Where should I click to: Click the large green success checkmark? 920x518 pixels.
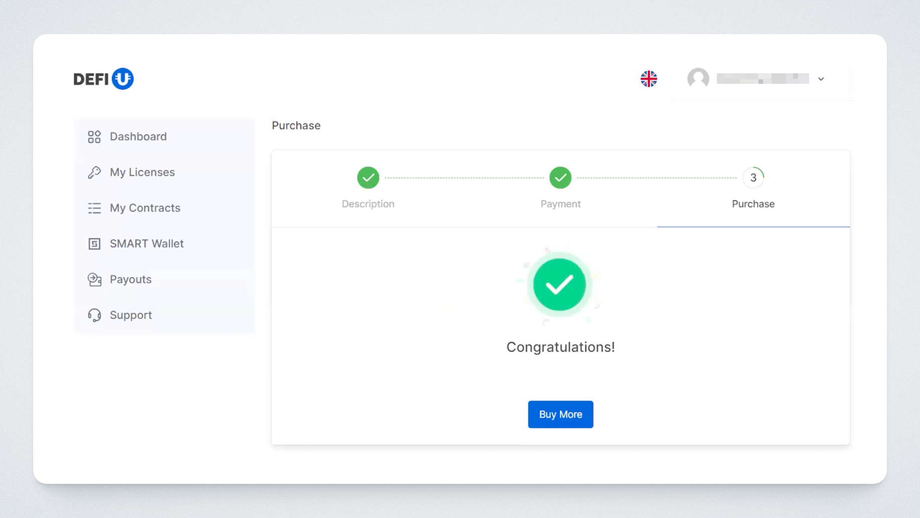(559, 285)
